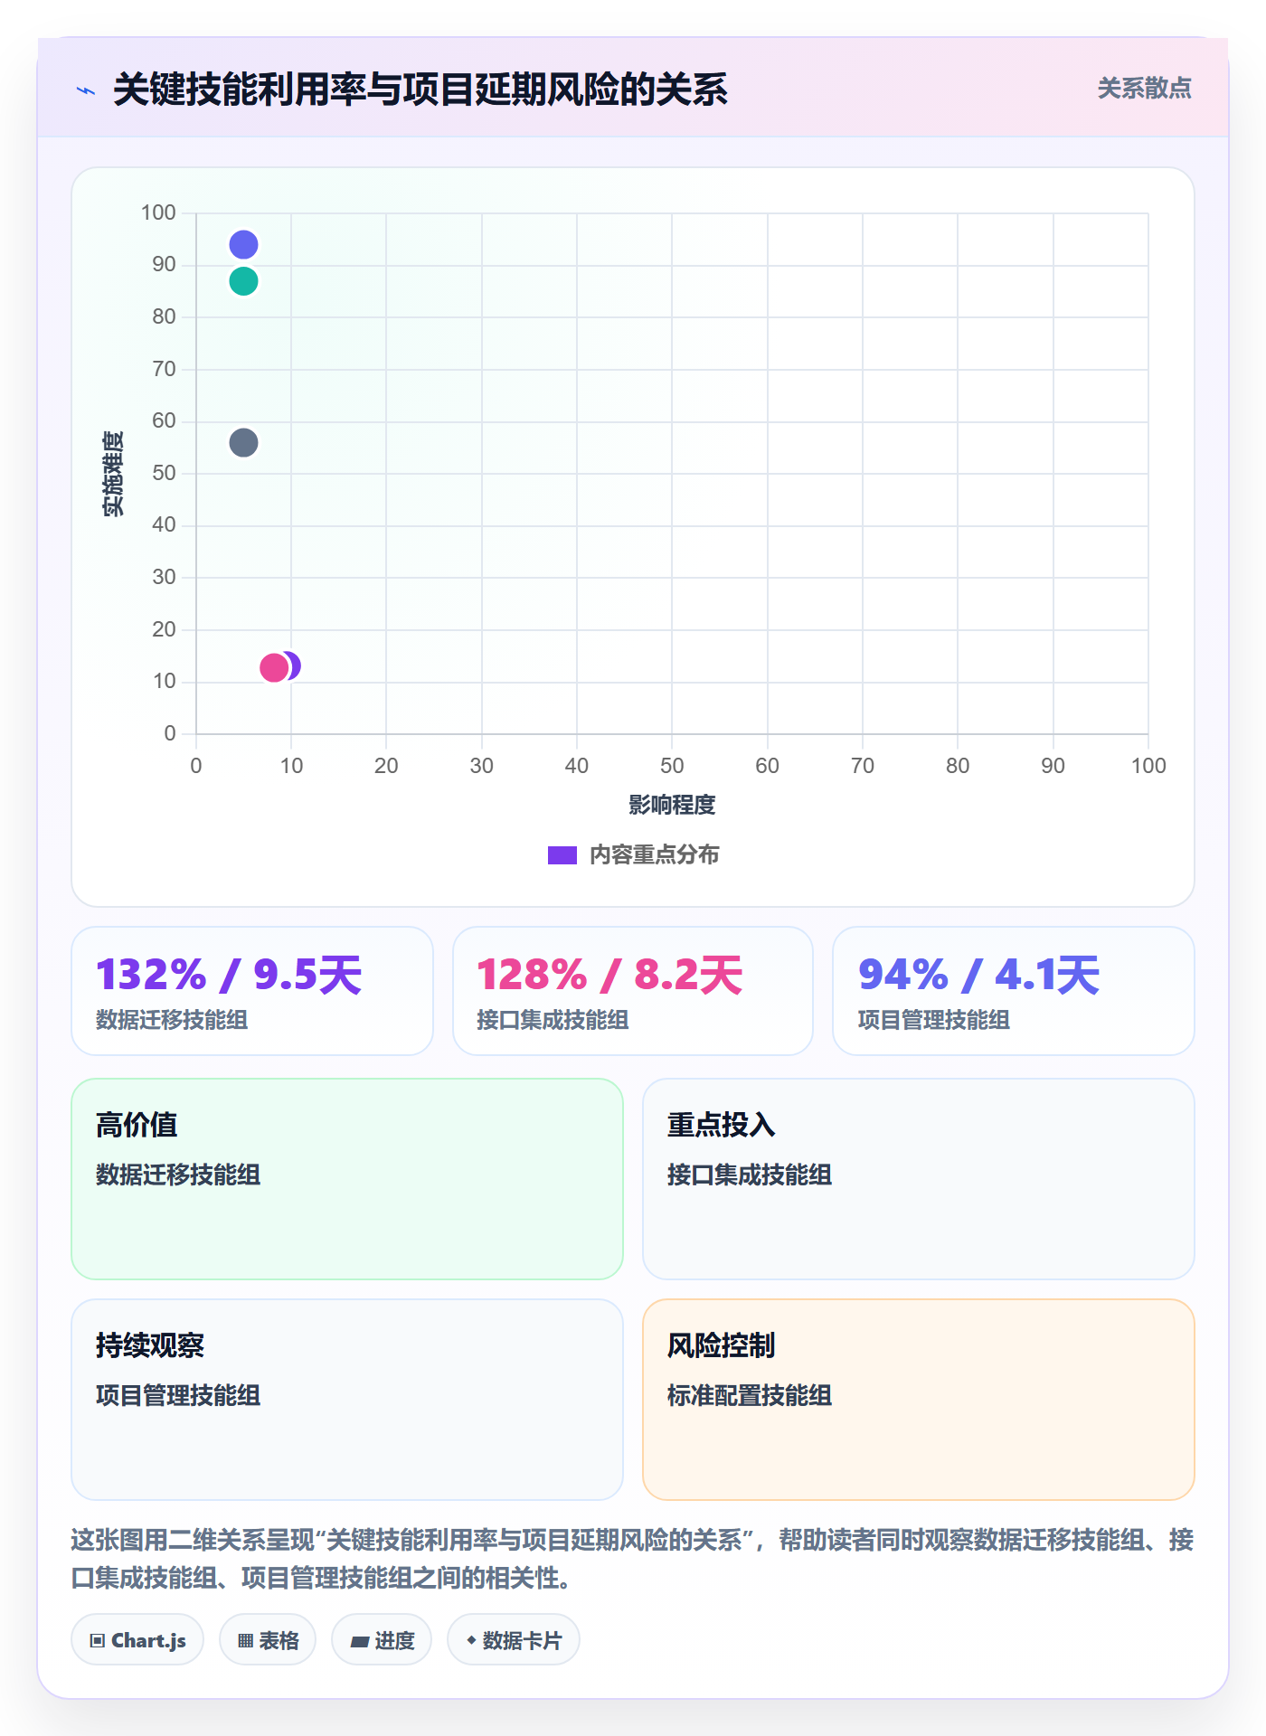This screenshot has height=1736, width=1266.
Task: Select the 风险控制 quadrant card
Action: coord(919,1400)
